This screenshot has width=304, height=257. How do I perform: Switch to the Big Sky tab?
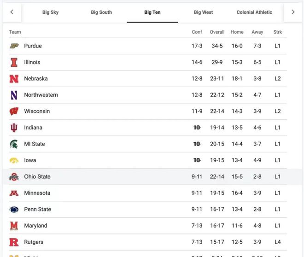coord(50,12)
